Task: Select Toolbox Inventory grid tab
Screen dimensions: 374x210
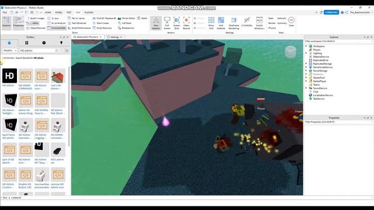Action: [x=26, y=43]
